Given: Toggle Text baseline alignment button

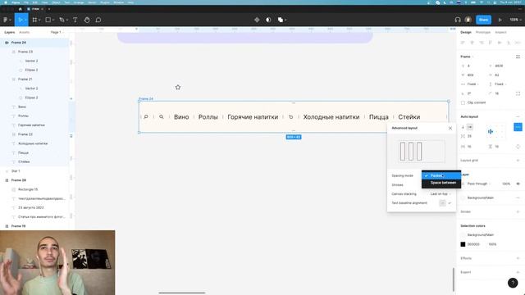Looking at the screenshot, I should 442,203.
